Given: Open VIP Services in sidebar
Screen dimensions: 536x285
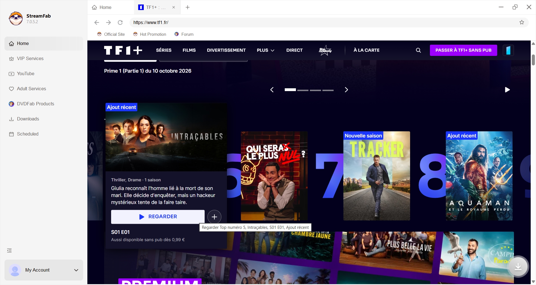Looking at the screenshot, I should tap(44, 59).
